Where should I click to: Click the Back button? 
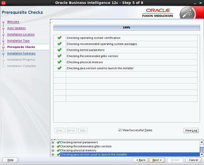141,160
